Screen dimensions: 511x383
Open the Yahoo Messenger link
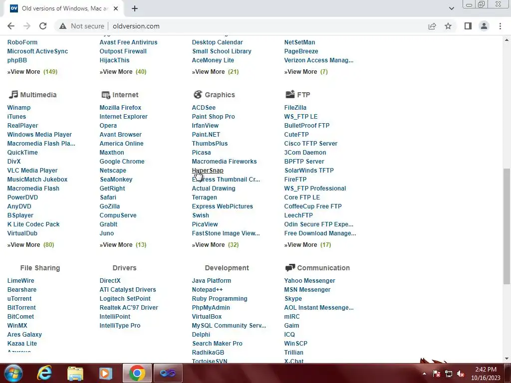[309, 281]
